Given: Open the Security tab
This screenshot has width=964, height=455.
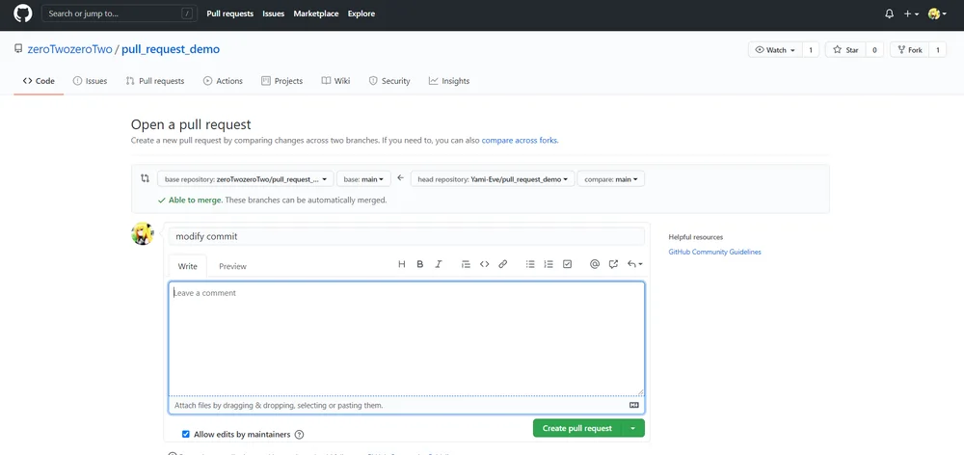Looking at the screenshot, I should click(389, 81).
